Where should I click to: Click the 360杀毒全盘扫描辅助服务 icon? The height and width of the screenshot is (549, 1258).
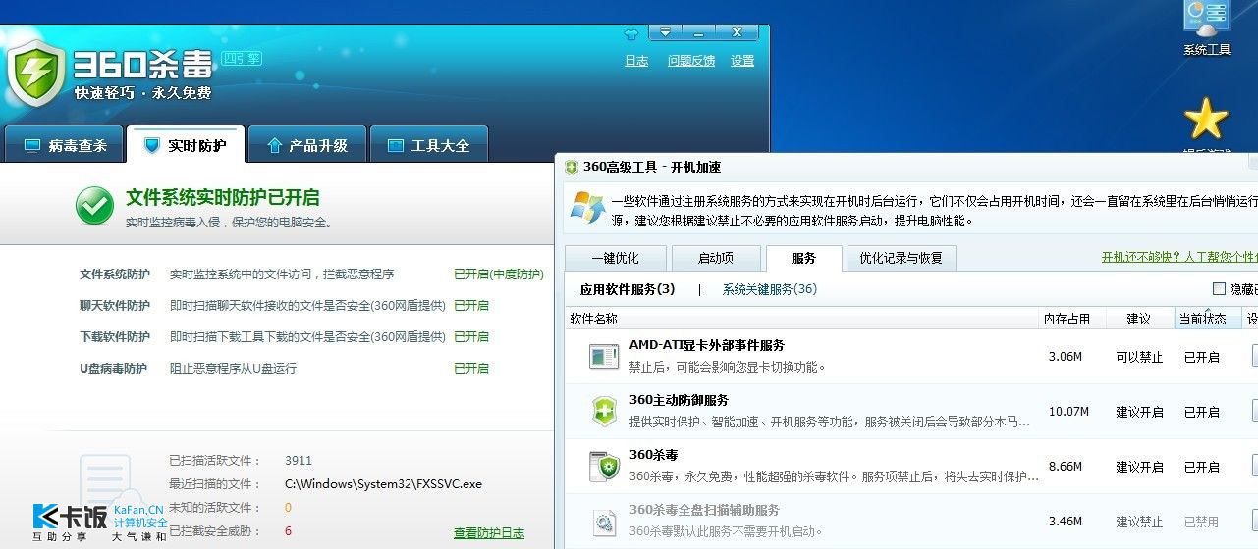point(604,521)
